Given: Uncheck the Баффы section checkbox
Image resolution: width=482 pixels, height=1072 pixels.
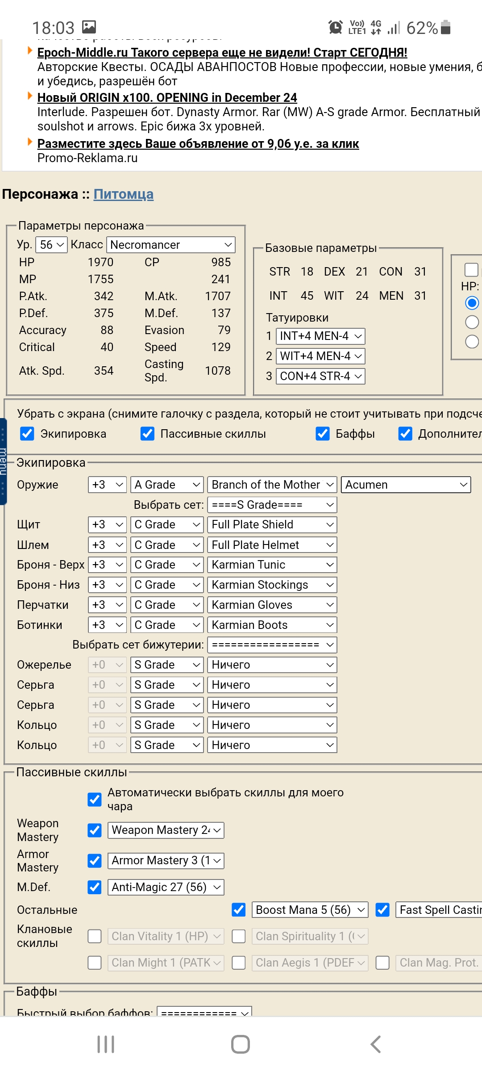Looking at the screenshot, I should coord(323,434).
